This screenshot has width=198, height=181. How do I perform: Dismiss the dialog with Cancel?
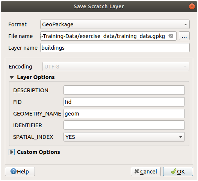pos(146,171)
